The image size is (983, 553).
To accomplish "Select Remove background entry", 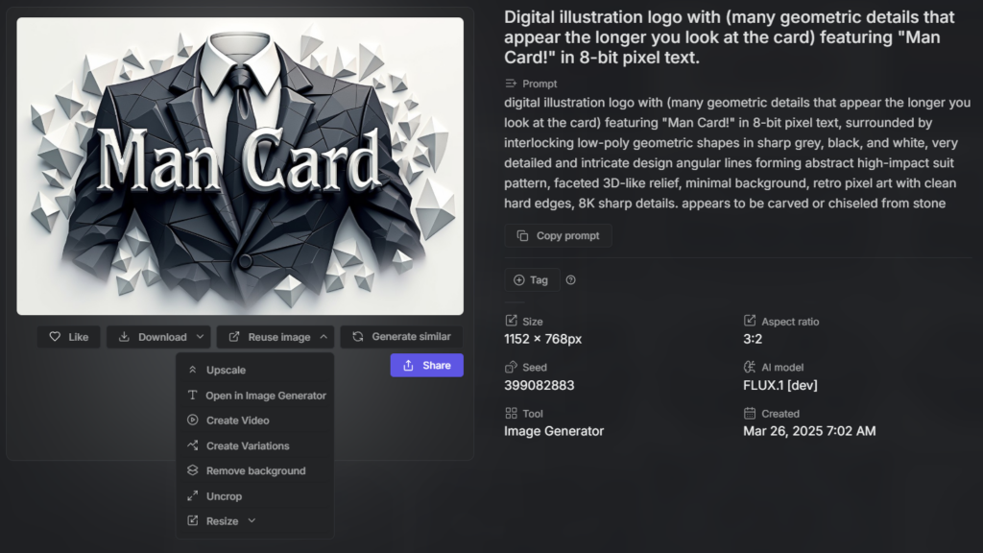I will coord(254,470).
